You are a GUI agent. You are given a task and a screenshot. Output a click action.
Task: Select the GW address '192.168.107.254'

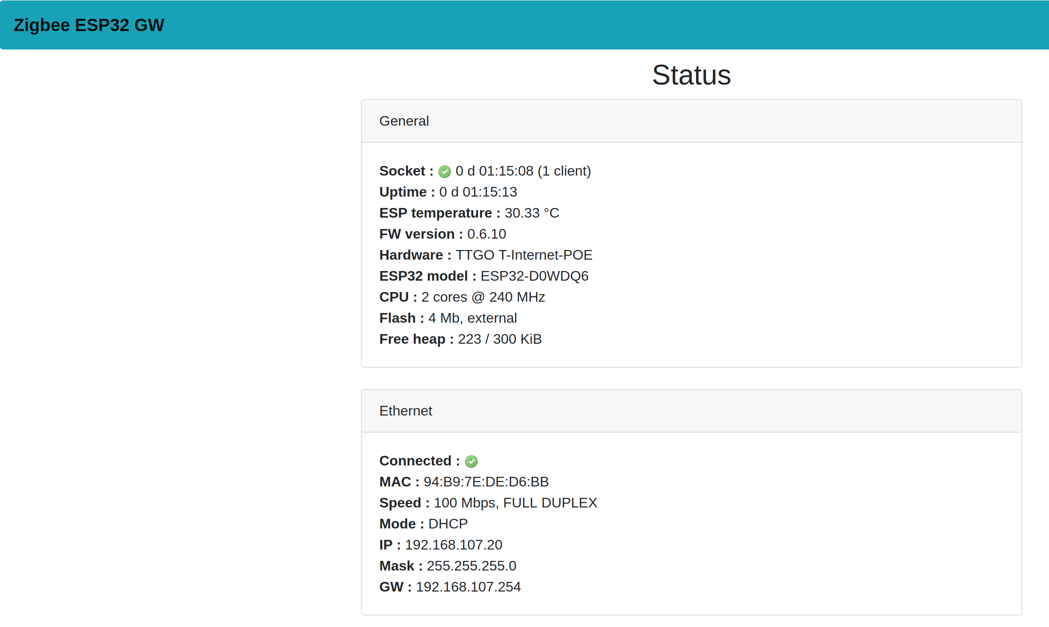click(x=468, y=587)
